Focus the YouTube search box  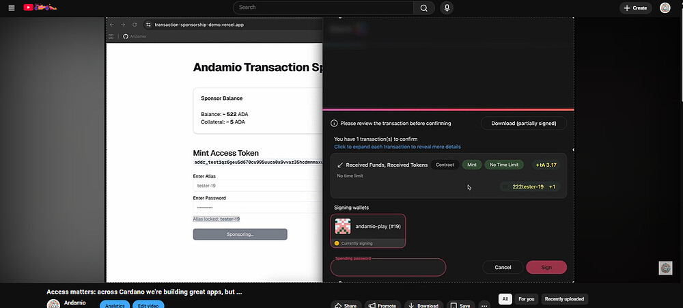click(323, 8)
